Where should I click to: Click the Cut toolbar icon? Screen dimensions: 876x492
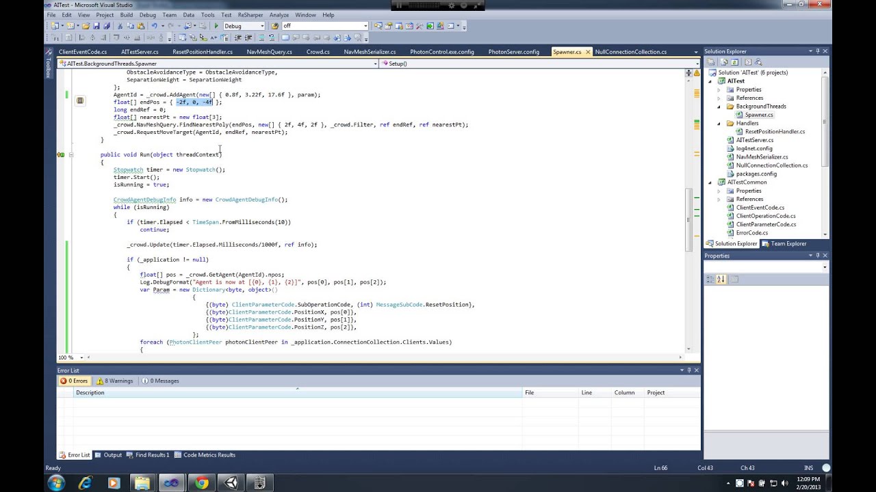tap(121, 25)
